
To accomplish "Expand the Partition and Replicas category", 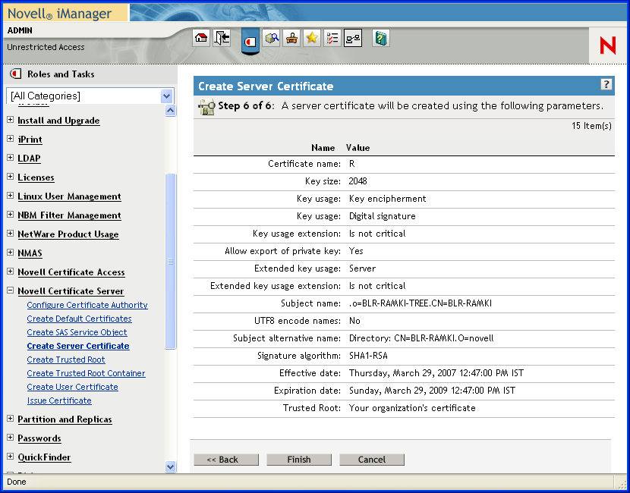I will click(x=11, y=419).
